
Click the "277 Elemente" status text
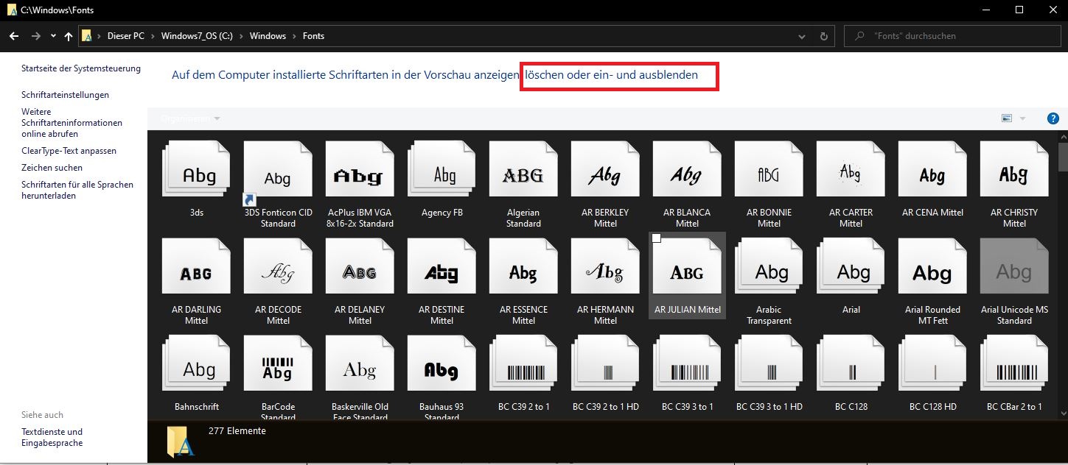237,431
